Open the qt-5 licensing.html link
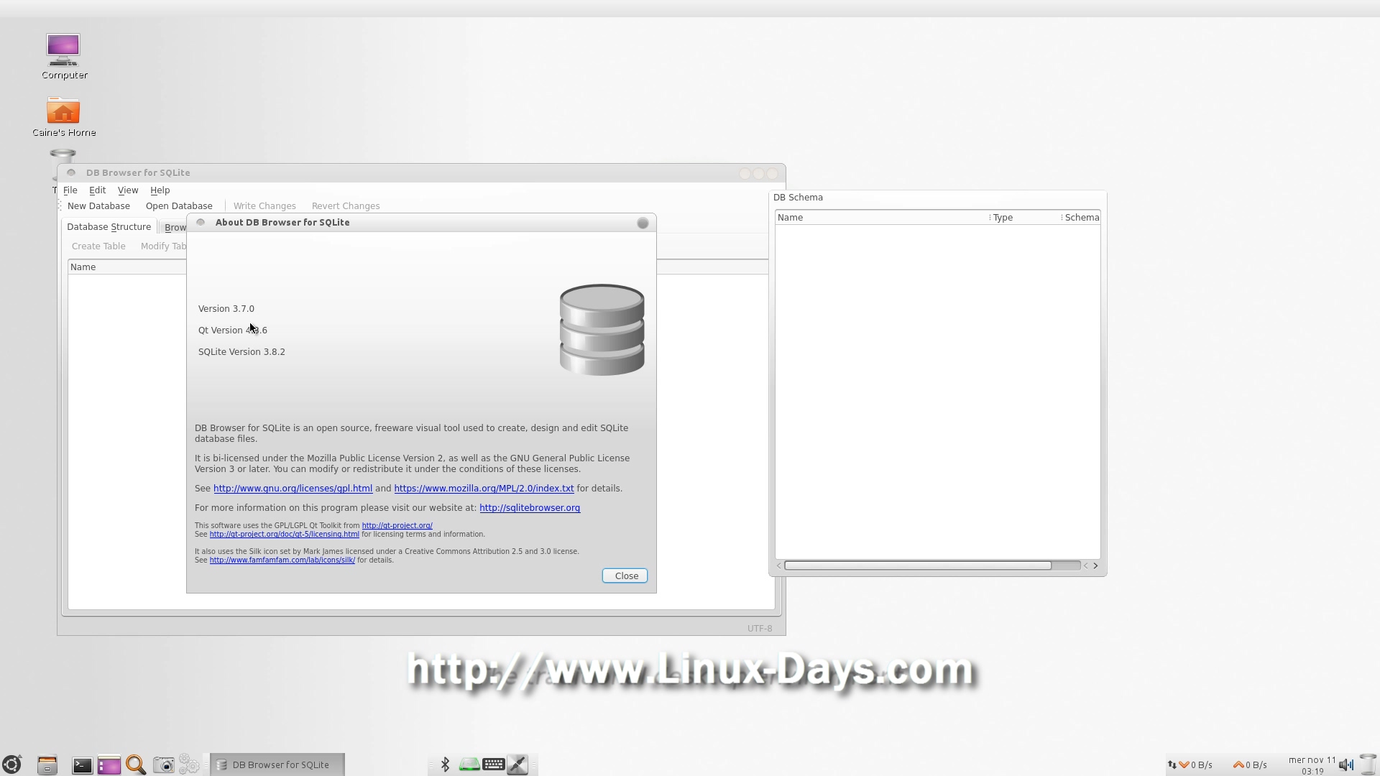This screenshot has width=1380, height=776. [284, 535]
